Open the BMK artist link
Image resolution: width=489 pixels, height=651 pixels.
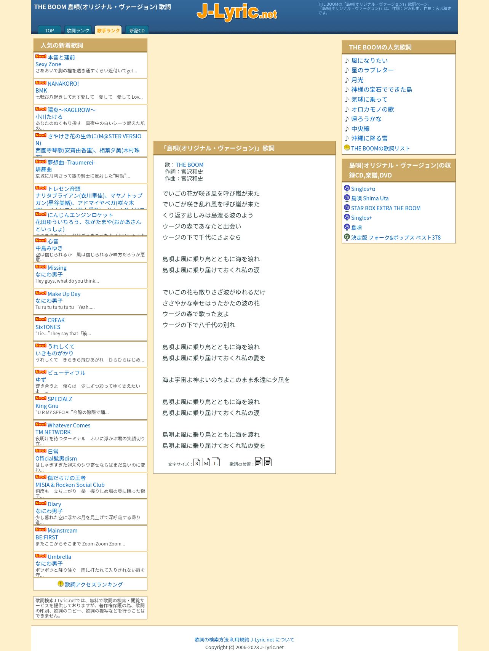click(x=41, y=91)
